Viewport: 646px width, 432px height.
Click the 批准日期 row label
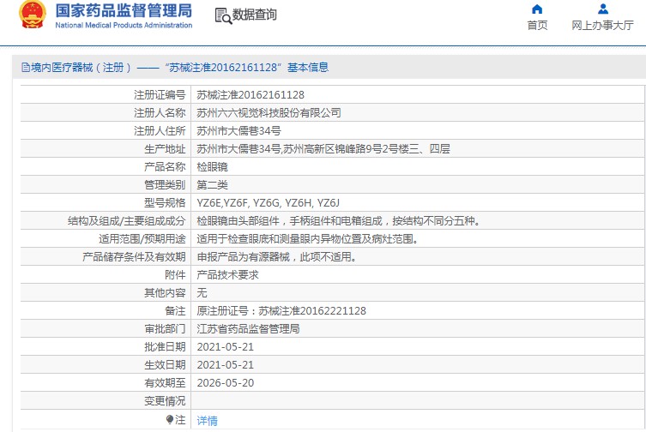pos(165,347)
